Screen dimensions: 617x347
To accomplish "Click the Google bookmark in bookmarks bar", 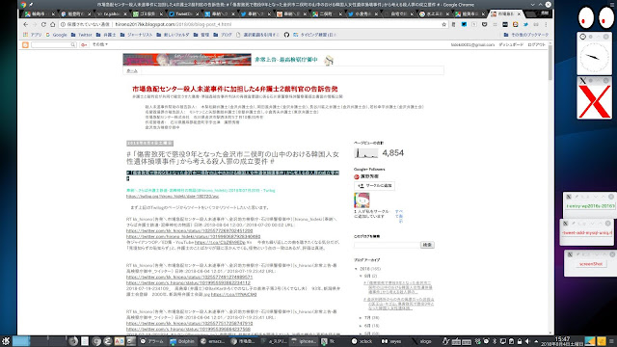I will (56, 35).
